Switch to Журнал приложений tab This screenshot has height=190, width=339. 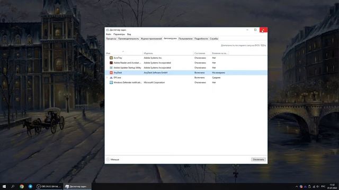click(151, 39)
